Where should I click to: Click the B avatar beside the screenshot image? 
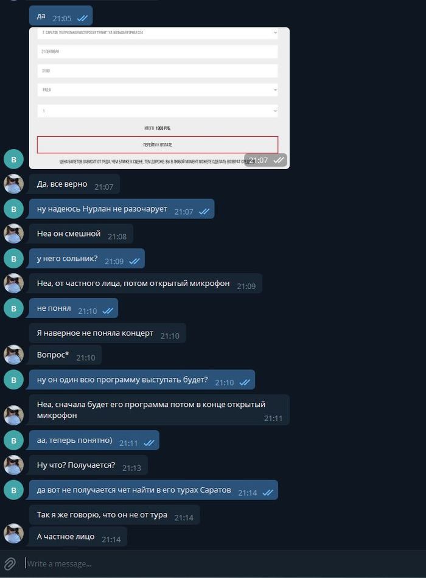(x=13, y=159)
